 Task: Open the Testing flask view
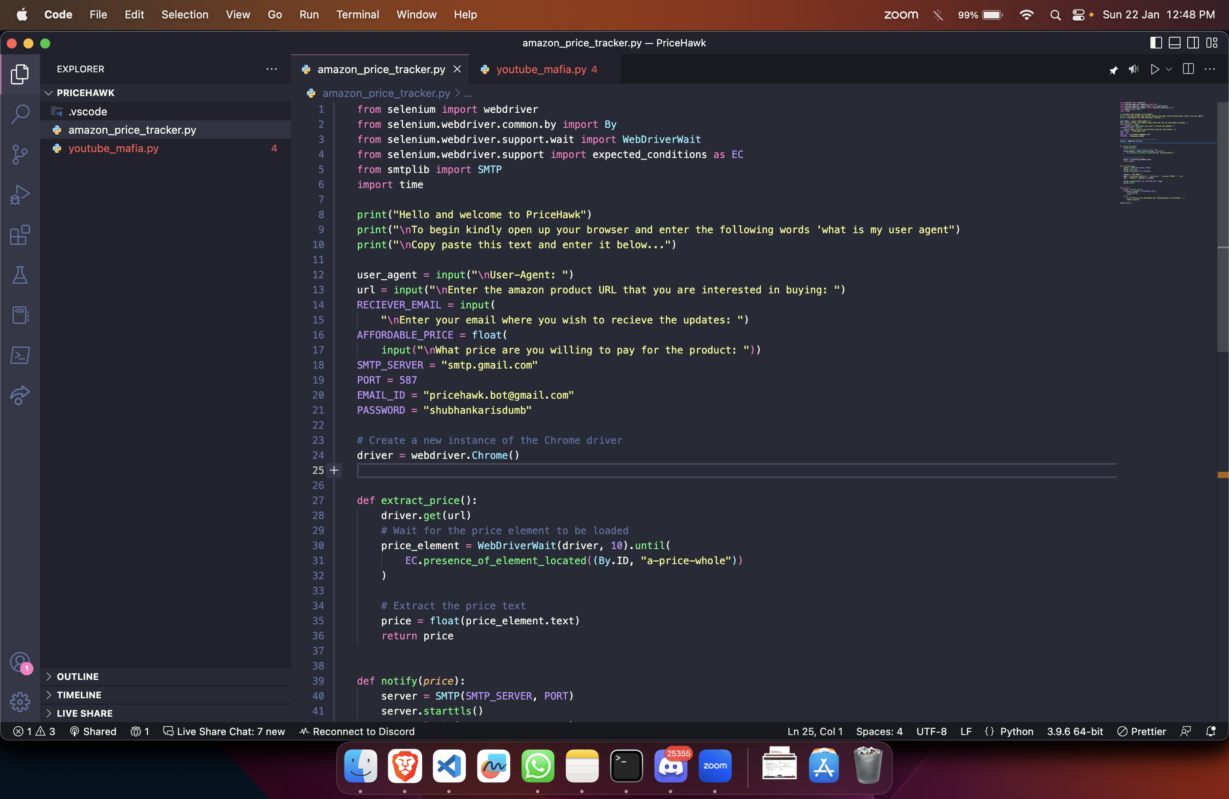20,275
